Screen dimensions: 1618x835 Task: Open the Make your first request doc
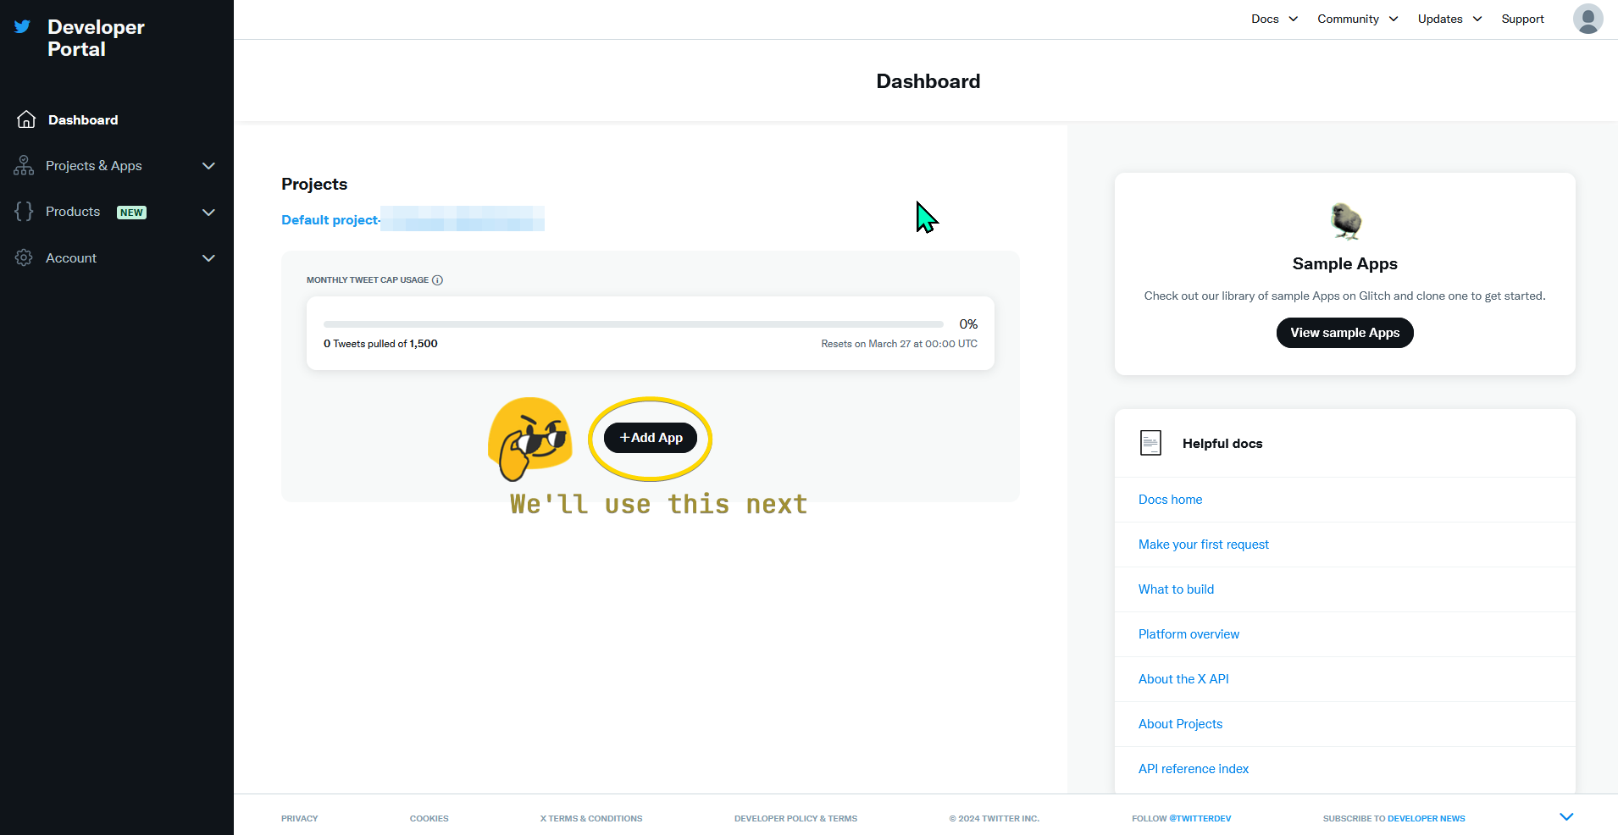1203,545
